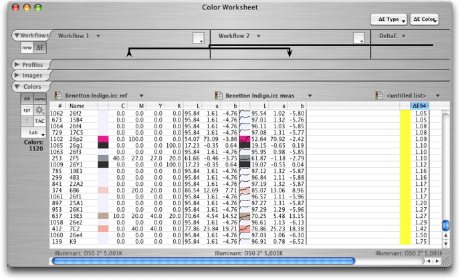Click the spectral curve icon in row 6B6

[x=245, y=190]
